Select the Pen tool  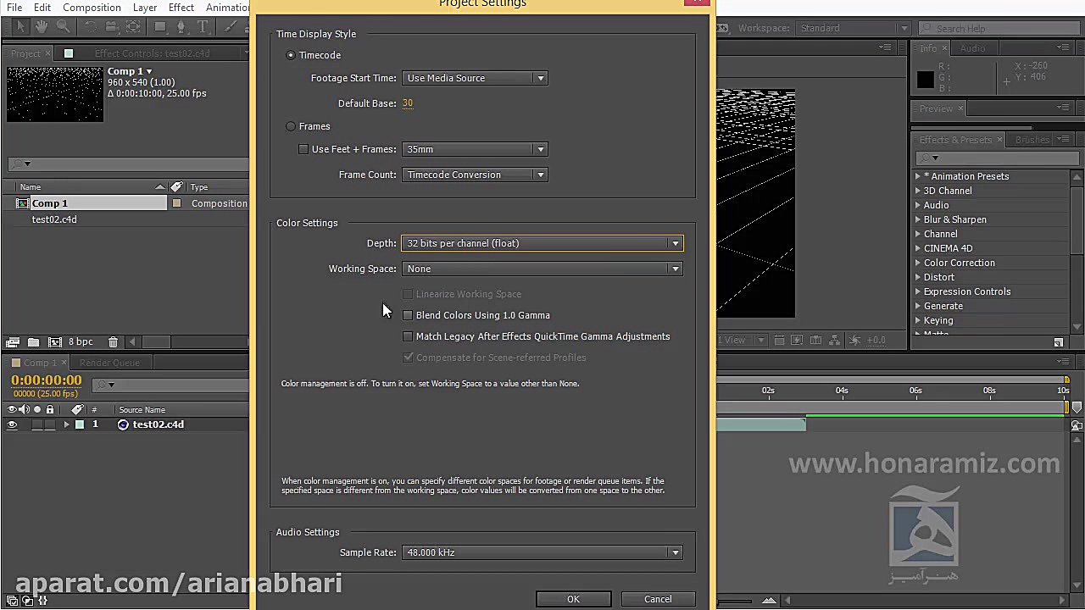(x=182, y=27)
